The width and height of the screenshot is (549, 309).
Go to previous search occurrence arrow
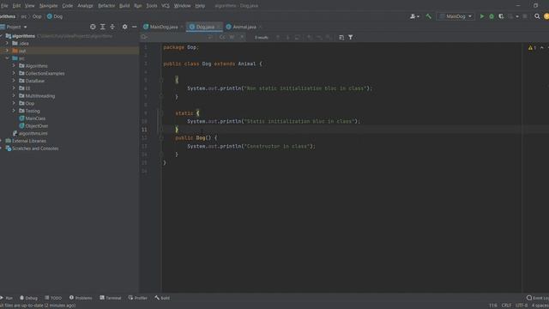(278, 37)
